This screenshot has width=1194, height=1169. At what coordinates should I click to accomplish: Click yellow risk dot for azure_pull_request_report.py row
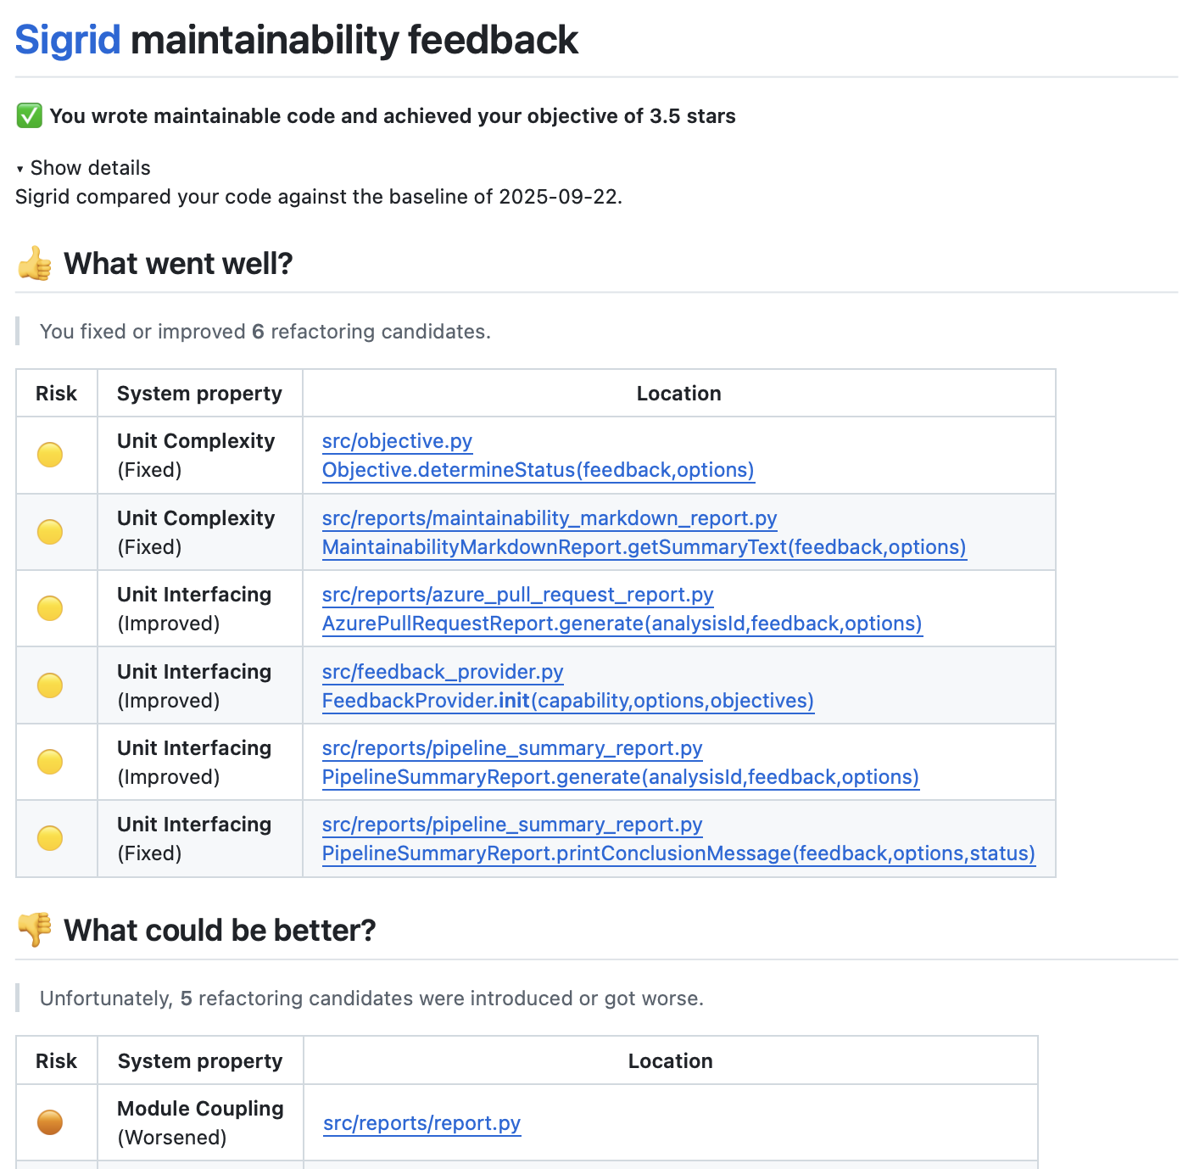point(50,608)
